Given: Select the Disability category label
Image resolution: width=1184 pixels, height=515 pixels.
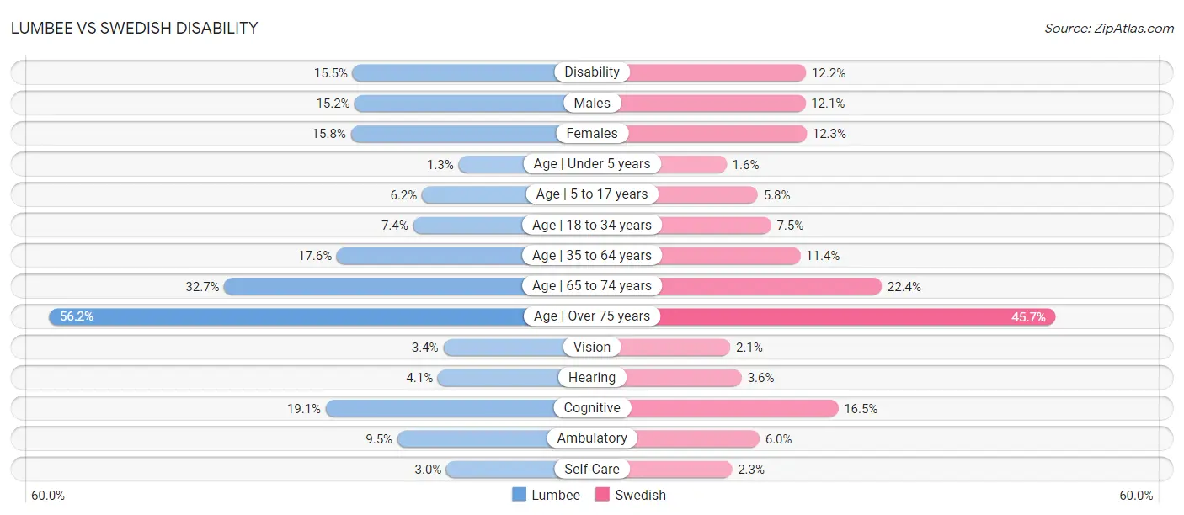Looking at the screenshot, I should (x=592, y=72).
